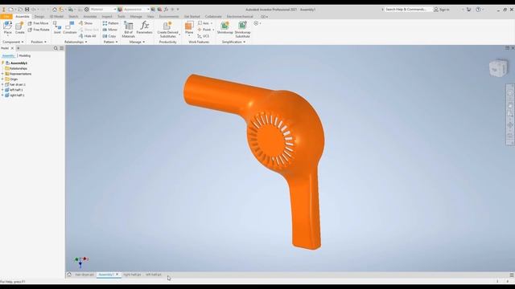The width and height of the screenshot is (515, 289).
Task: Open the File menu
Action: coord(6,16)
